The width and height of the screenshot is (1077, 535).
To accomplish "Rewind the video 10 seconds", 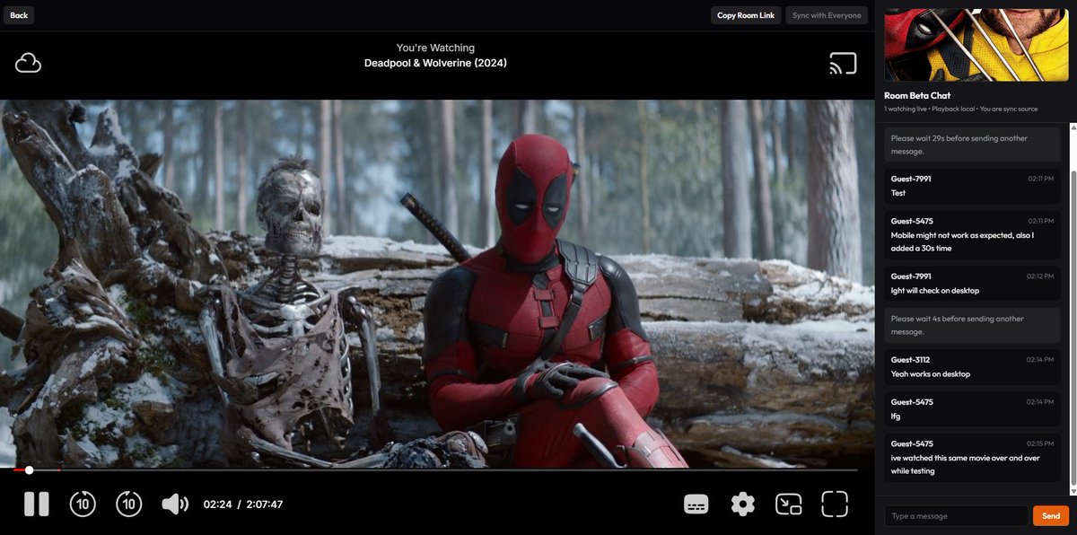I will point(83,504).
